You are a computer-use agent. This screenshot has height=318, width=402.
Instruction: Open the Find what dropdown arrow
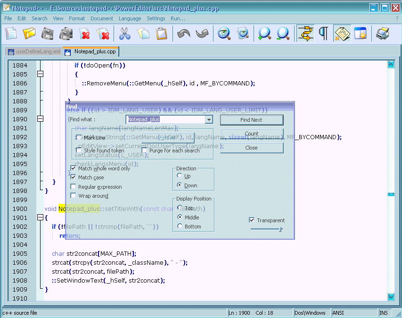pos(209,119)
